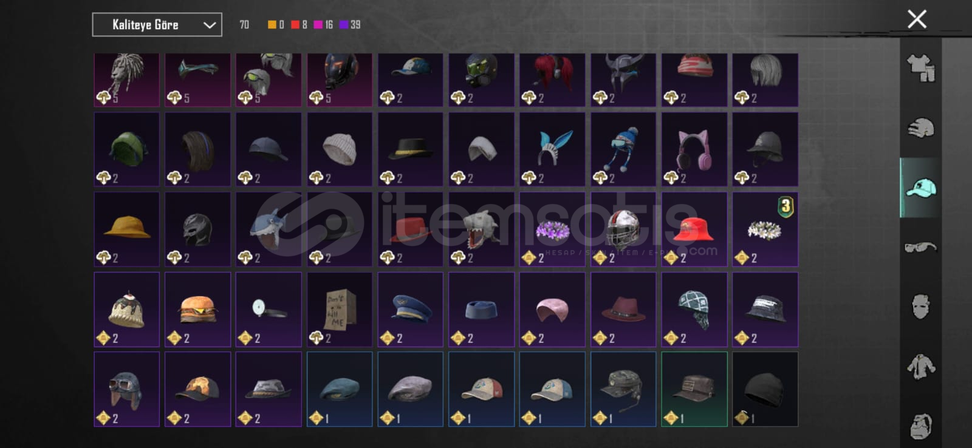The height and width of the screenshot is (448, 972).
Task: Open the outfit sets category icon
Action: pos(920,68)
